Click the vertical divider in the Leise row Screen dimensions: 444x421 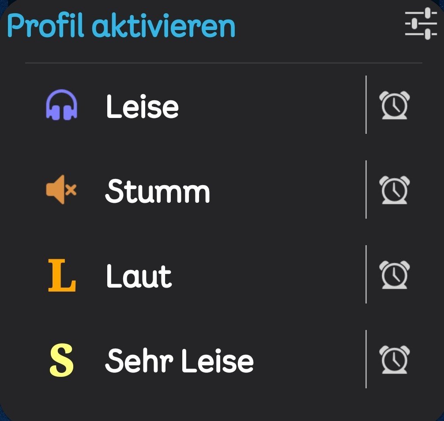point(366,105)
